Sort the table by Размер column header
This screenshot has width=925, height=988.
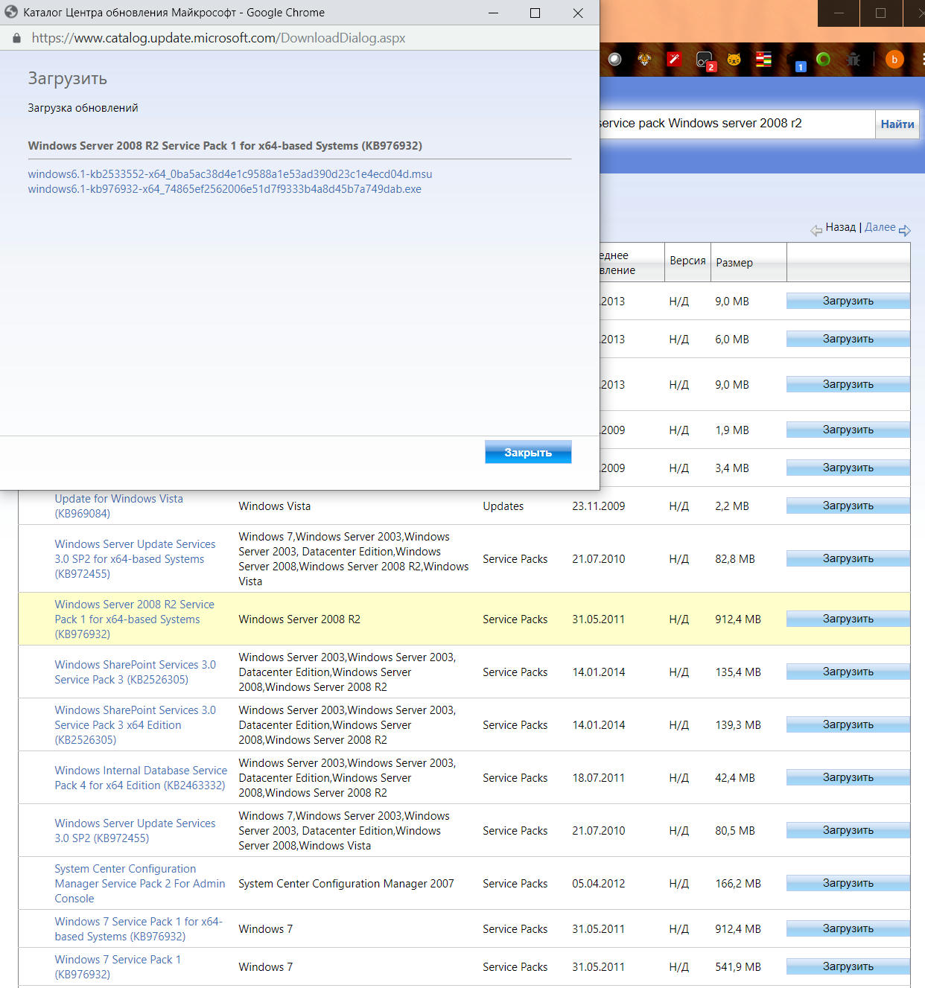734,263
